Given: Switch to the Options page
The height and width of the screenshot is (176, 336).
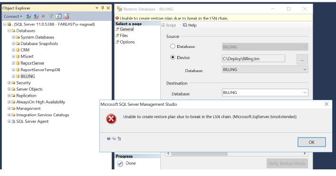Looking at the screenshot, I should (x=127, y=42).
